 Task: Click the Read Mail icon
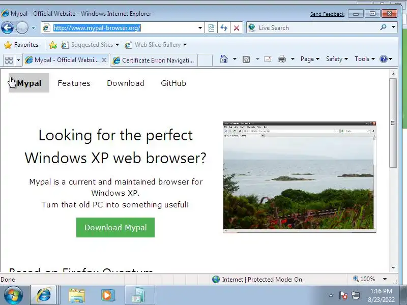click(268, 59)
